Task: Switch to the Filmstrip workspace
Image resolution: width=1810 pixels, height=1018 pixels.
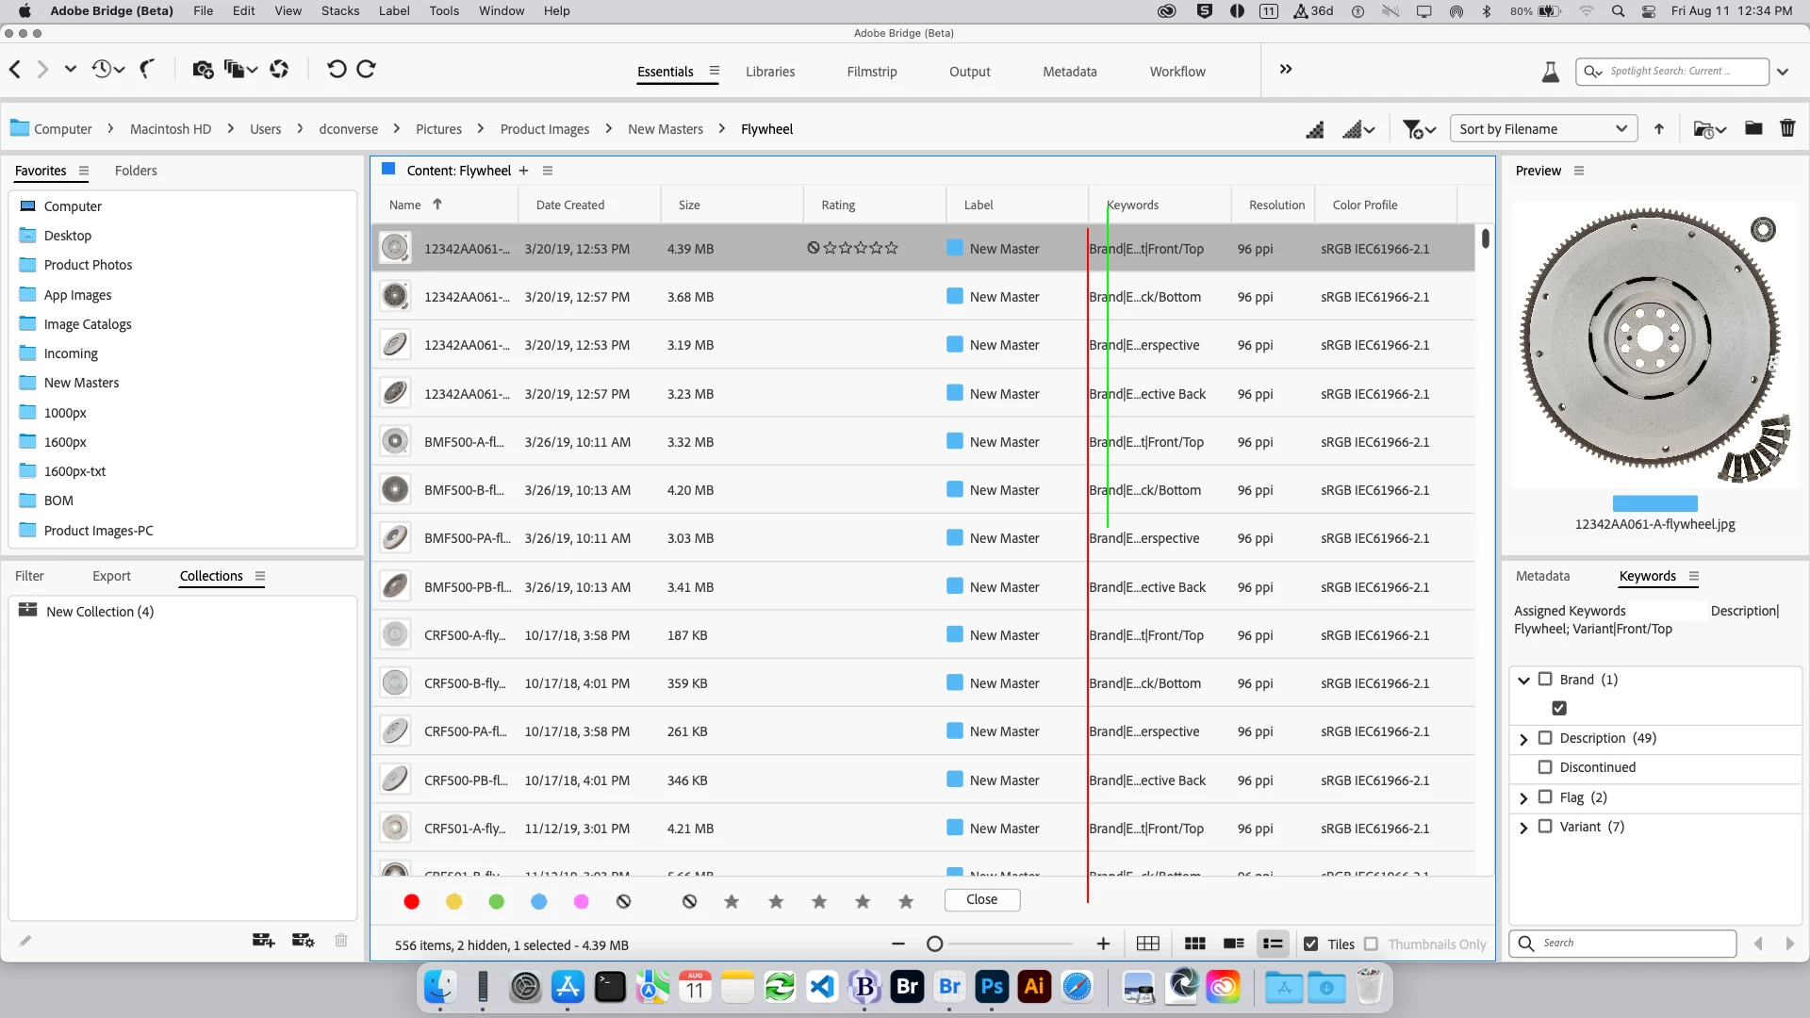Action: [871, 72]
